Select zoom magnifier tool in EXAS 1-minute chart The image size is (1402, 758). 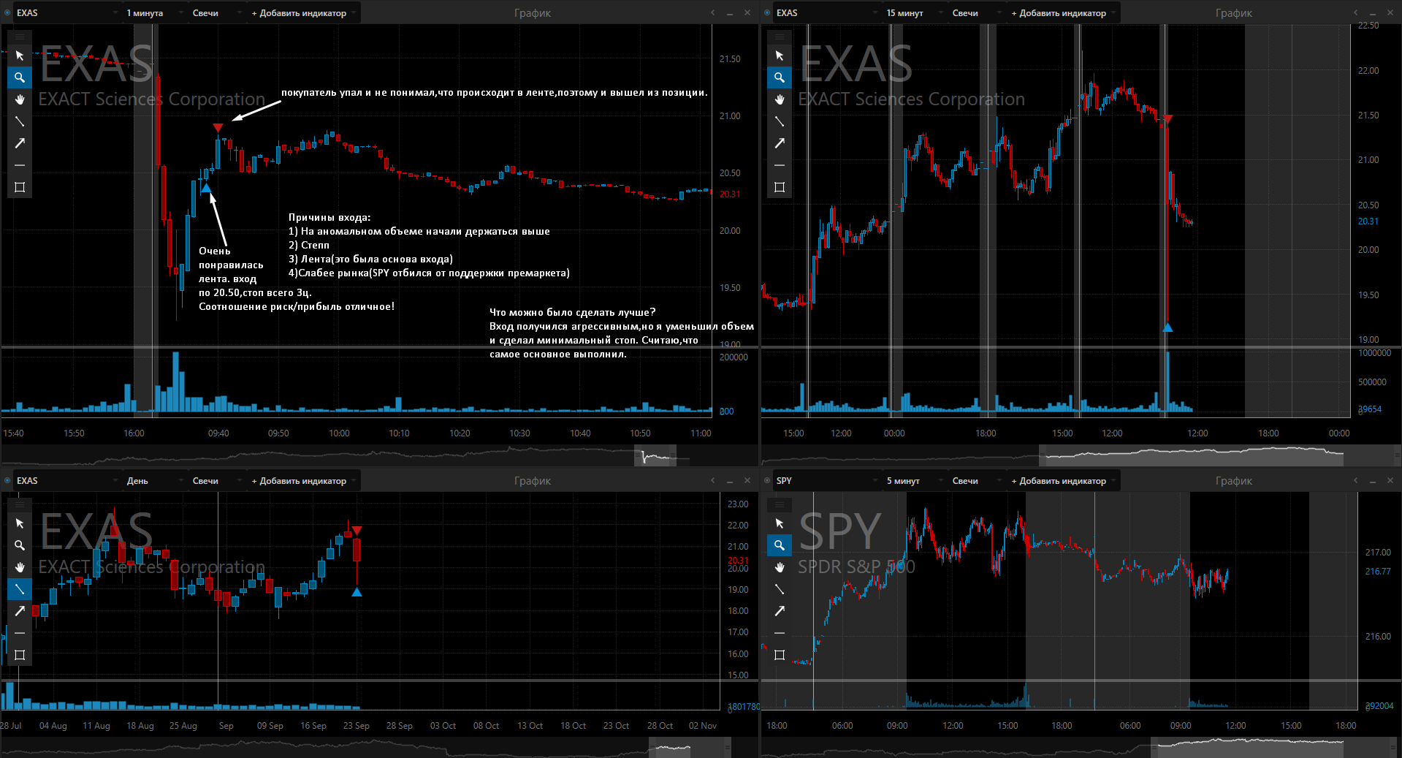[x=20, y=77]
